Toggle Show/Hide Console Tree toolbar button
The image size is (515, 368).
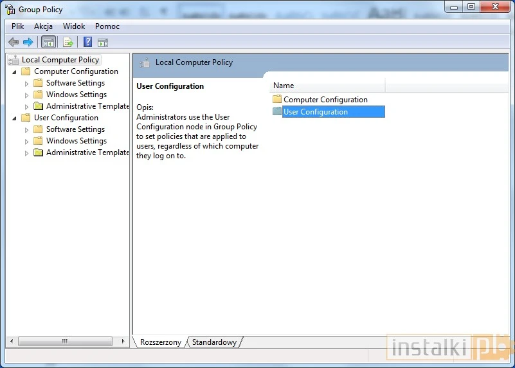pyautogui.click(x=48, y=42)
